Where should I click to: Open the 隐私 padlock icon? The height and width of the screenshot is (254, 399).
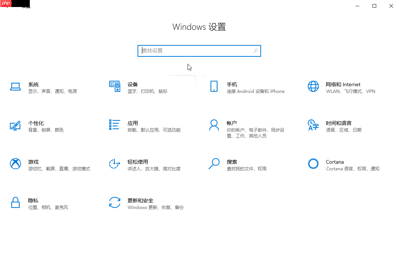15,202
